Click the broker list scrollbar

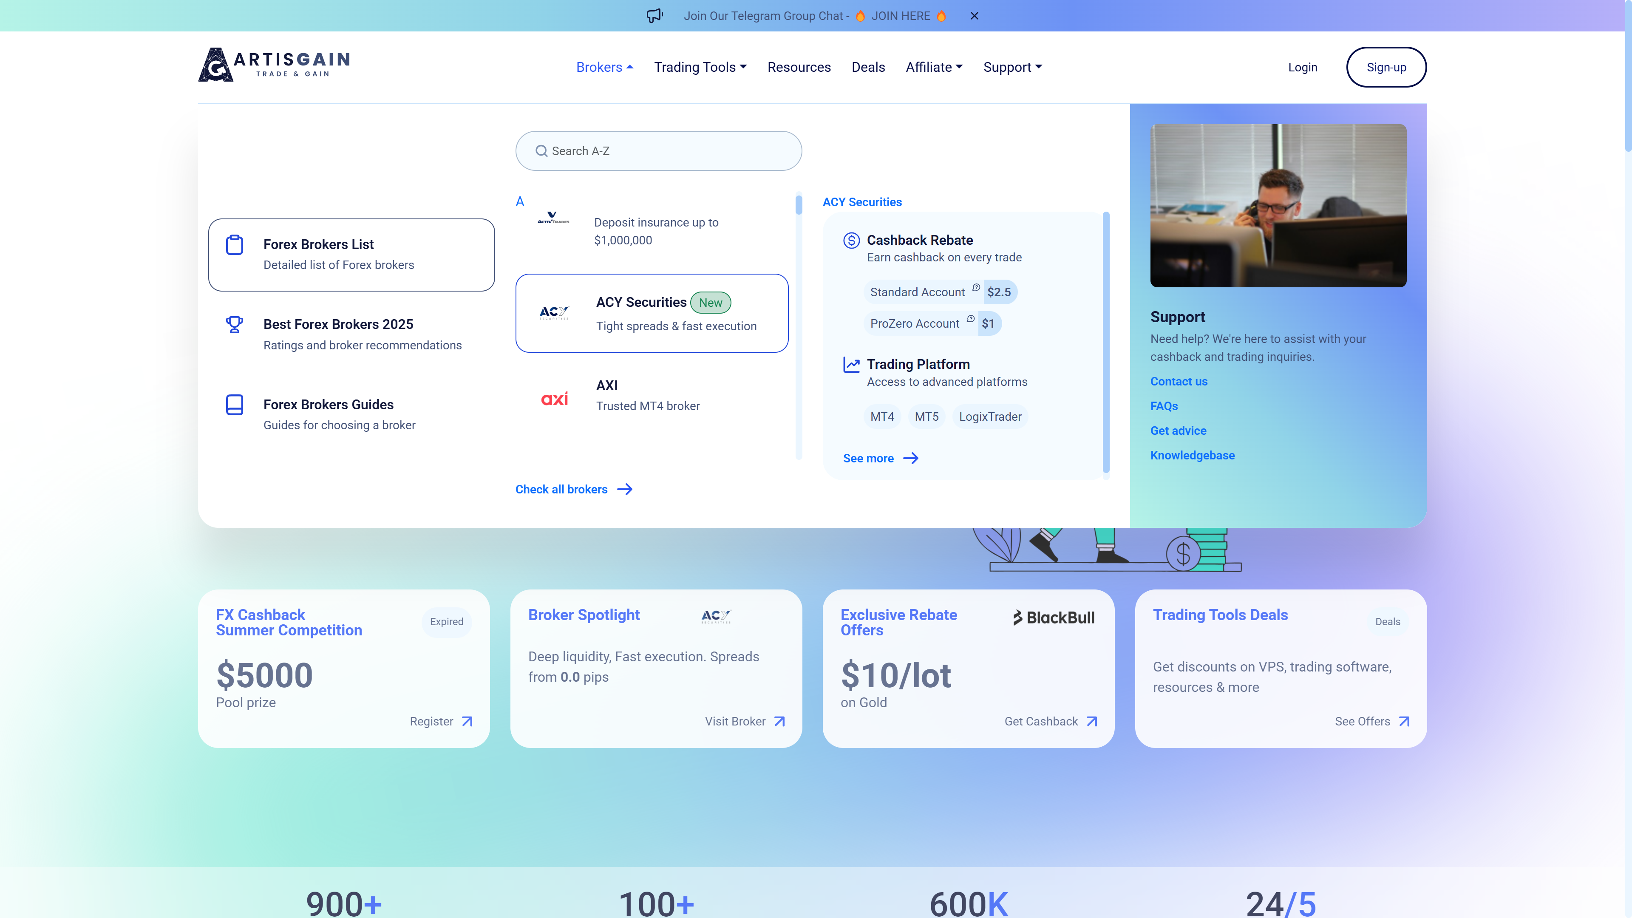click(799, 205)
